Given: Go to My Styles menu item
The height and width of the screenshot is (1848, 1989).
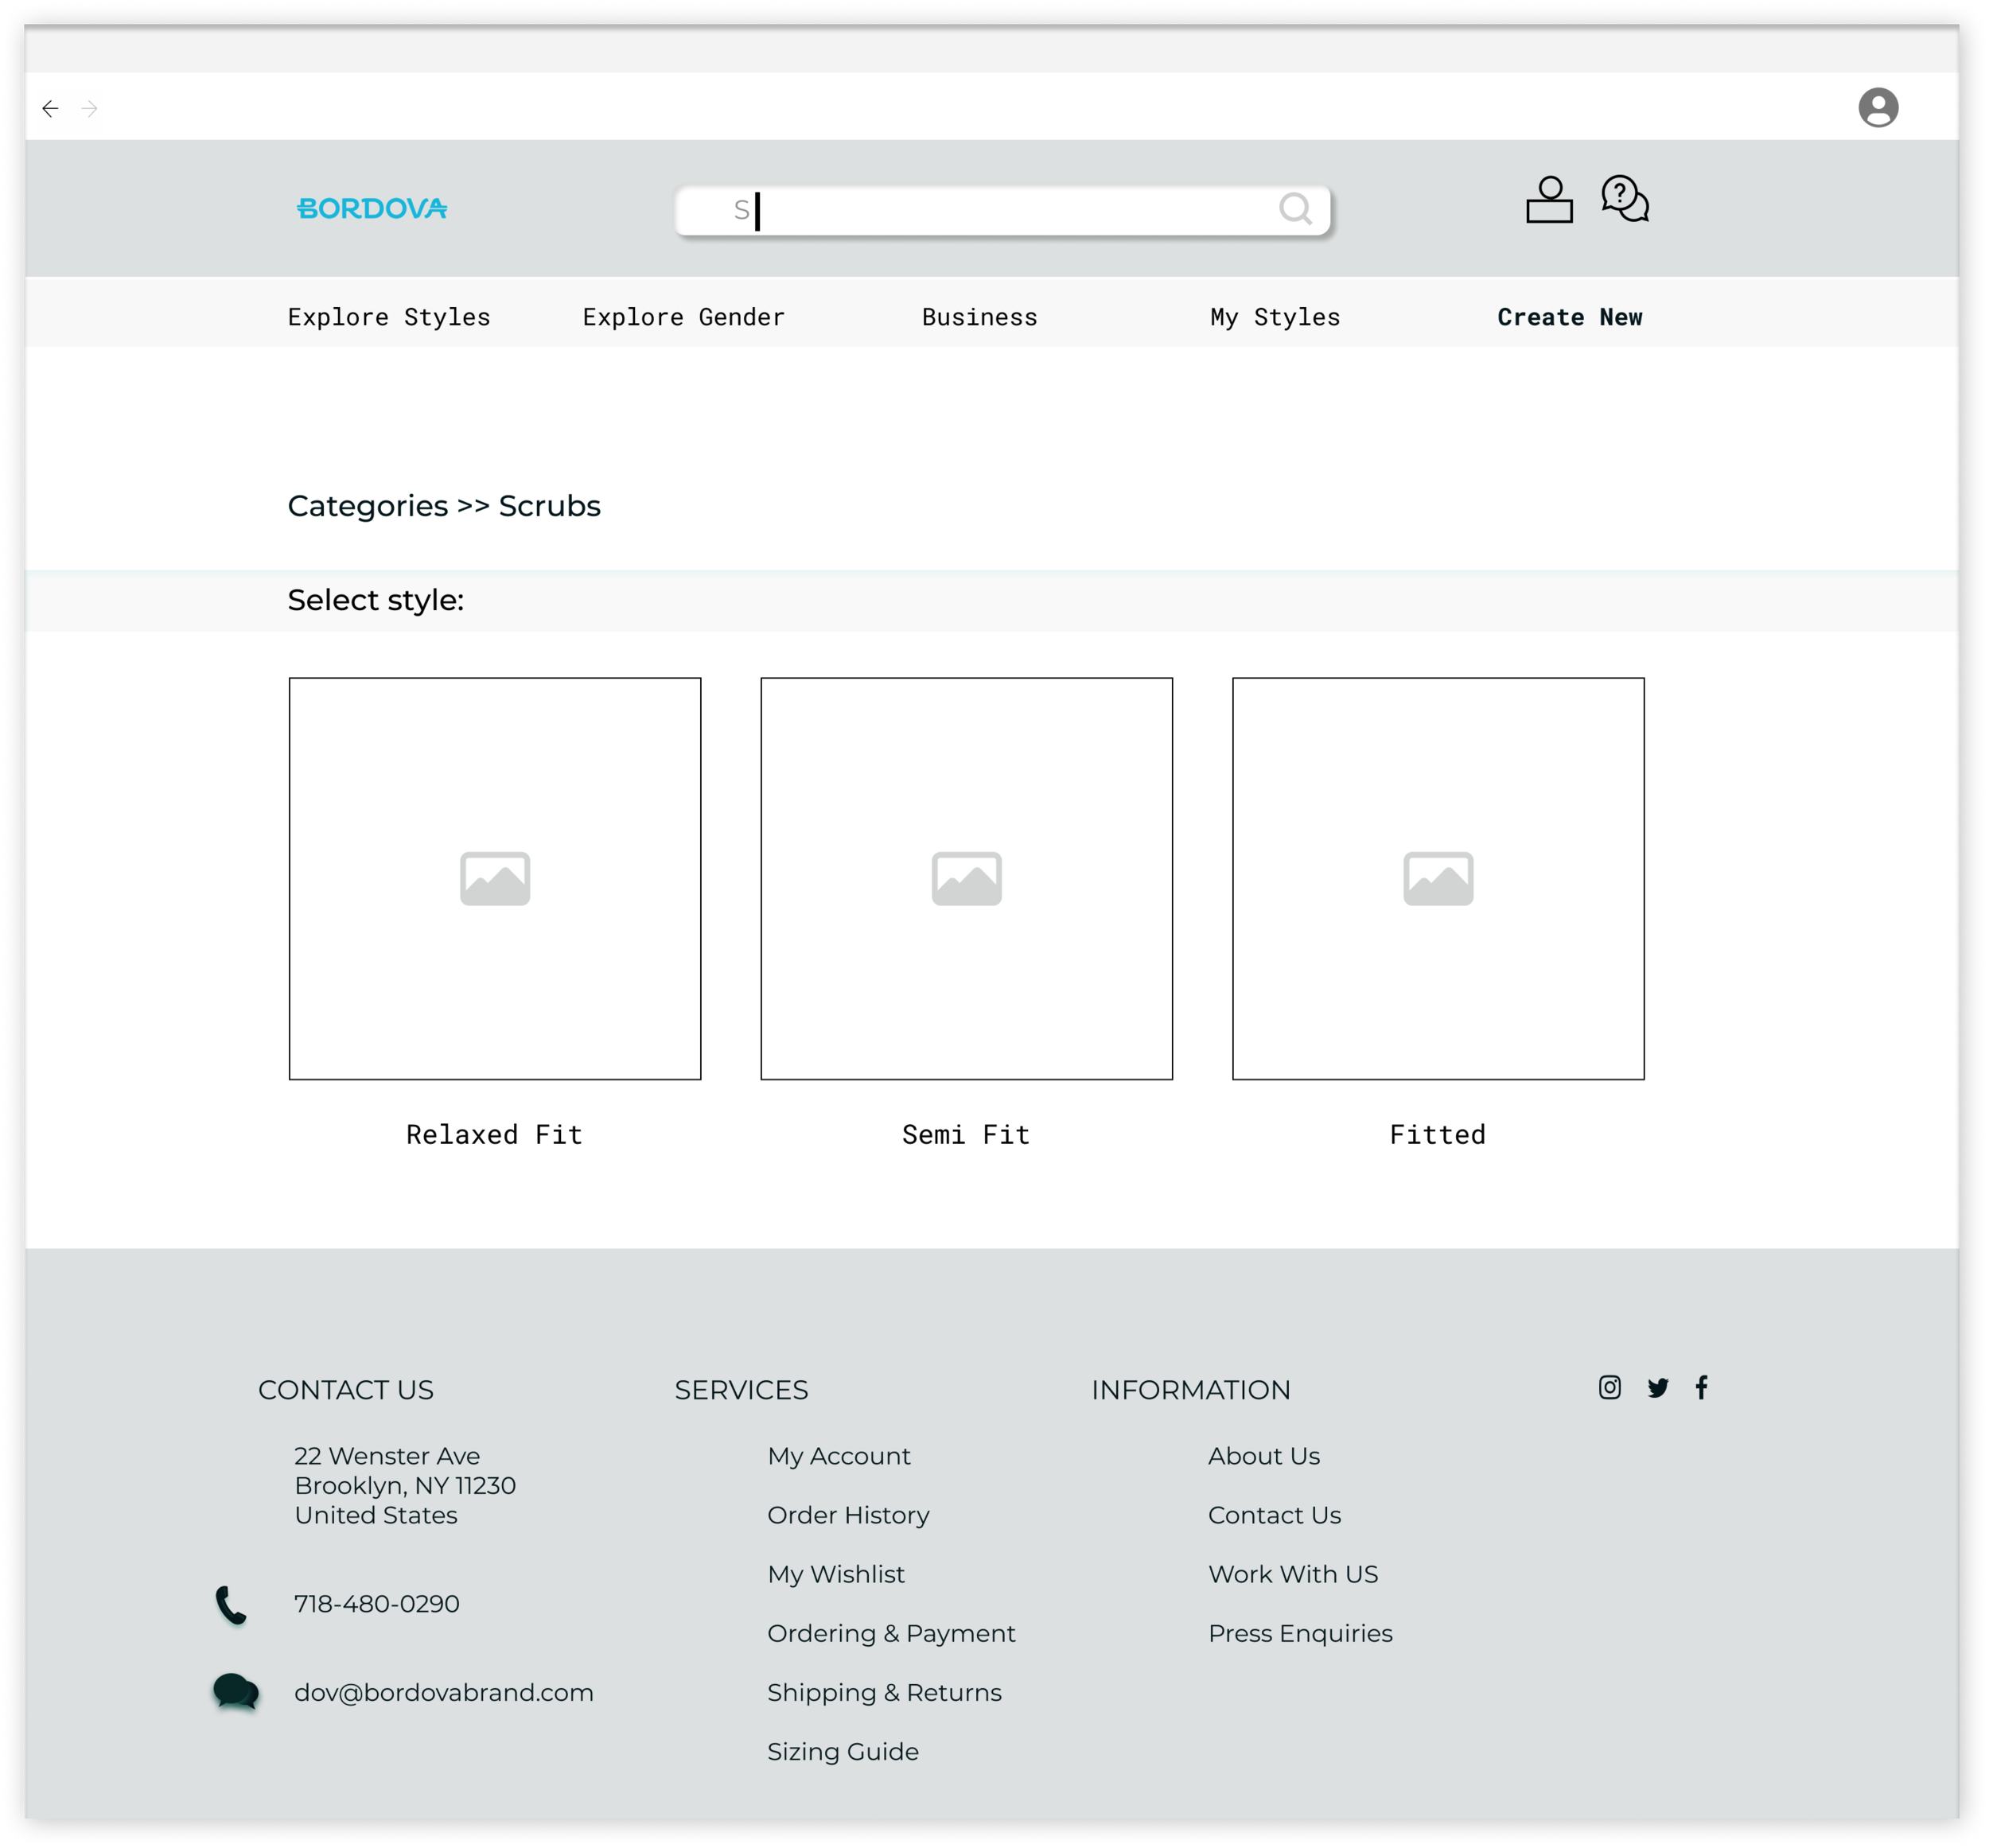Looking at the screenshot, I should tap(1274, 317).
